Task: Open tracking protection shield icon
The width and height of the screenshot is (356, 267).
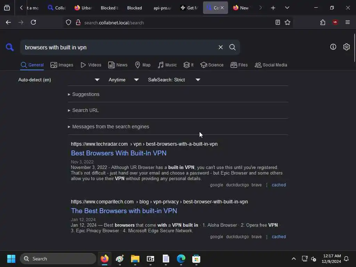Action: [x=68, y=22]
